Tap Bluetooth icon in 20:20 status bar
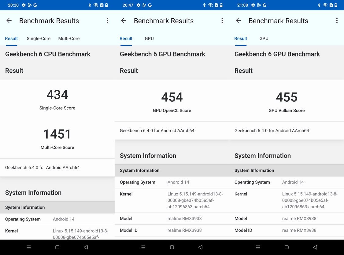The image size is (344, 255). click(90, 5)
